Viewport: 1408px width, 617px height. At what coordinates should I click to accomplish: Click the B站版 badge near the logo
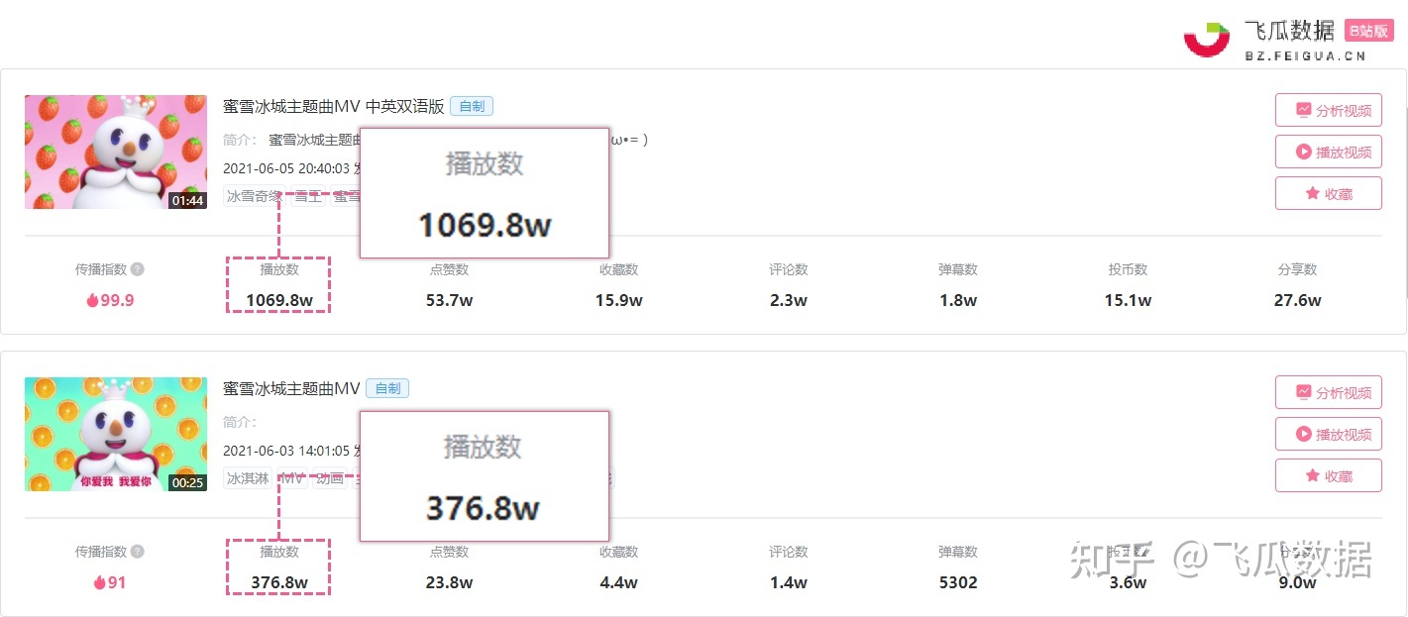(x=1368, y=31)
